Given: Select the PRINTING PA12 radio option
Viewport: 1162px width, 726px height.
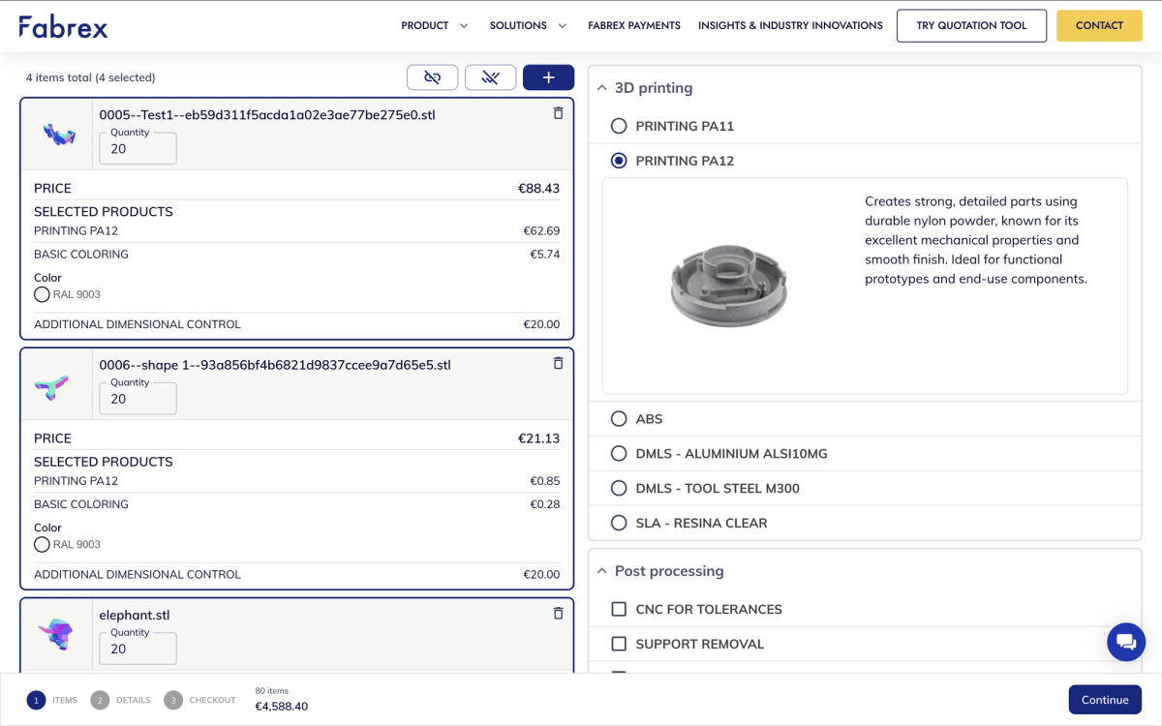Looking at the screenshot, I should [619, 161].
